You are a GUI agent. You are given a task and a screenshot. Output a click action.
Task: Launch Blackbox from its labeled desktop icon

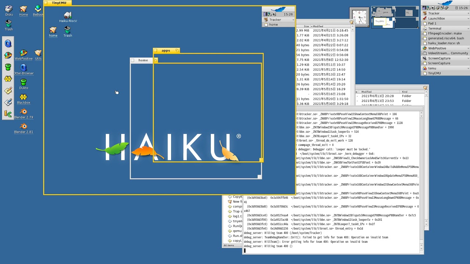click(23, 99)
